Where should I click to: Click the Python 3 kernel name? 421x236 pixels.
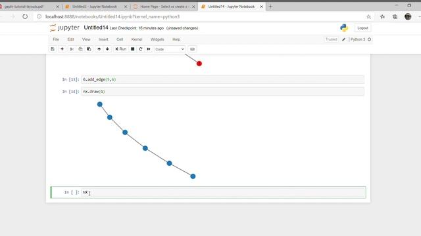coord(358,39)
